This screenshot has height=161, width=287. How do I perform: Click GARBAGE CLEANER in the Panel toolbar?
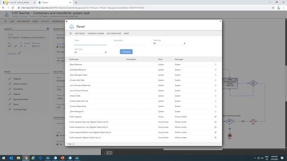pos(96,34)
